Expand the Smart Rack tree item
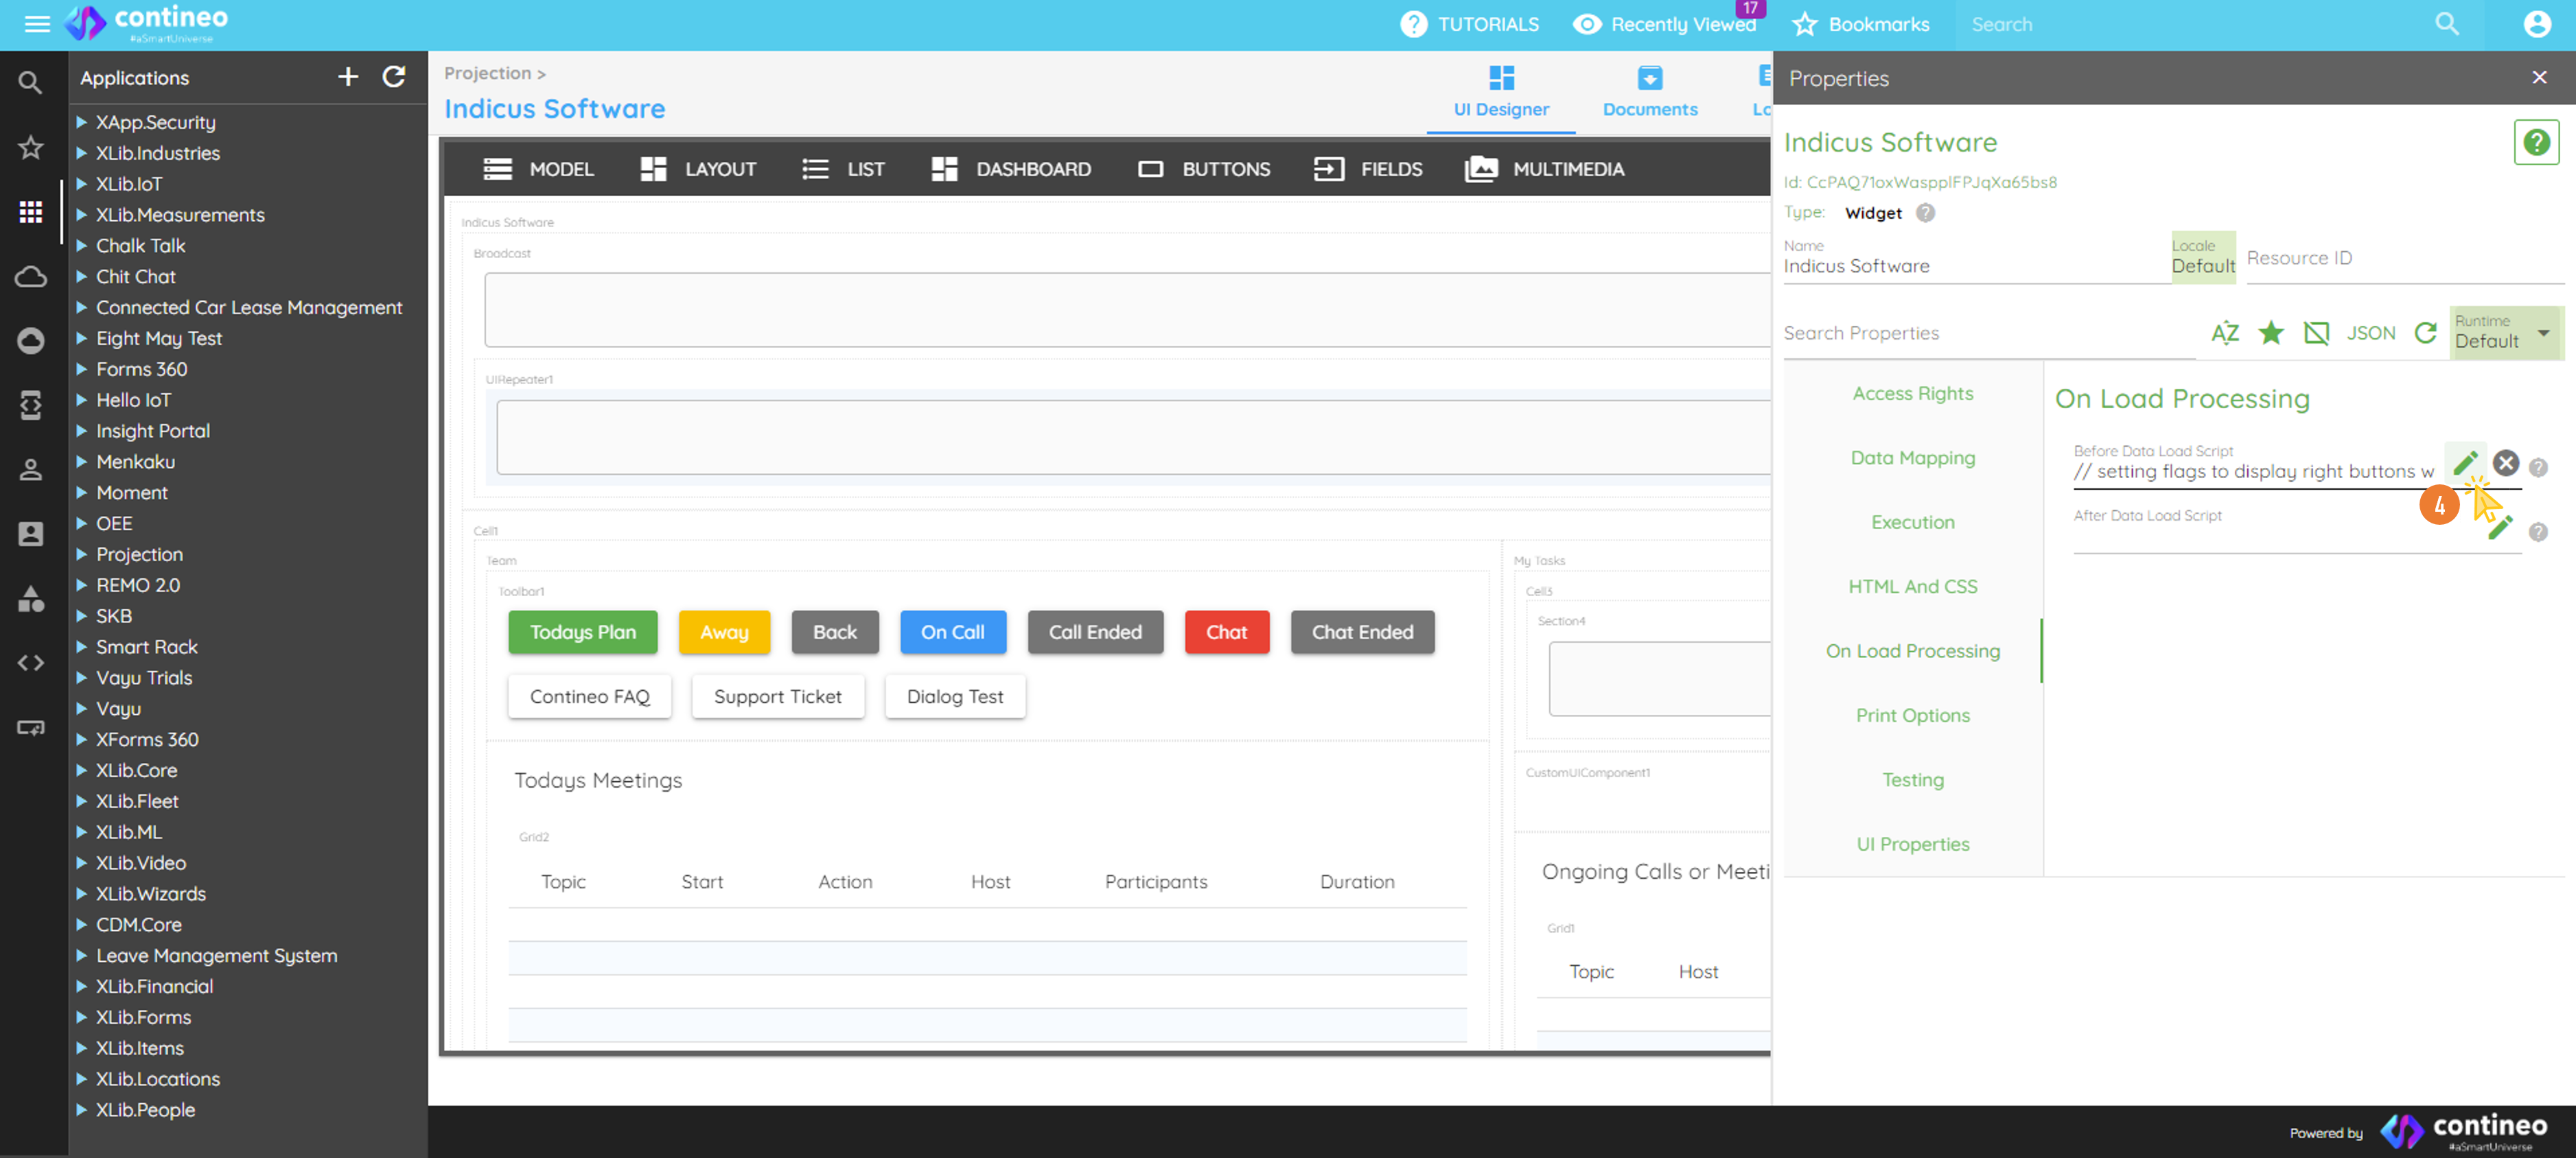The width and height of the screenshot is (2576, 1158). point(82,648)
